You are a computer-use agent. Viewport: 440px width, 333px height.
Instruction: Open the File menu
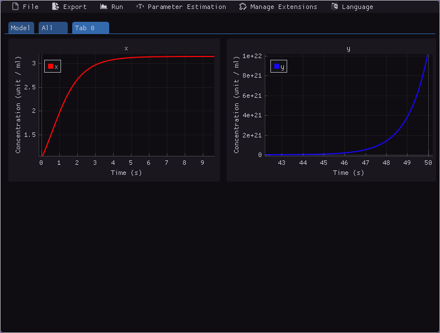(25, 7)
